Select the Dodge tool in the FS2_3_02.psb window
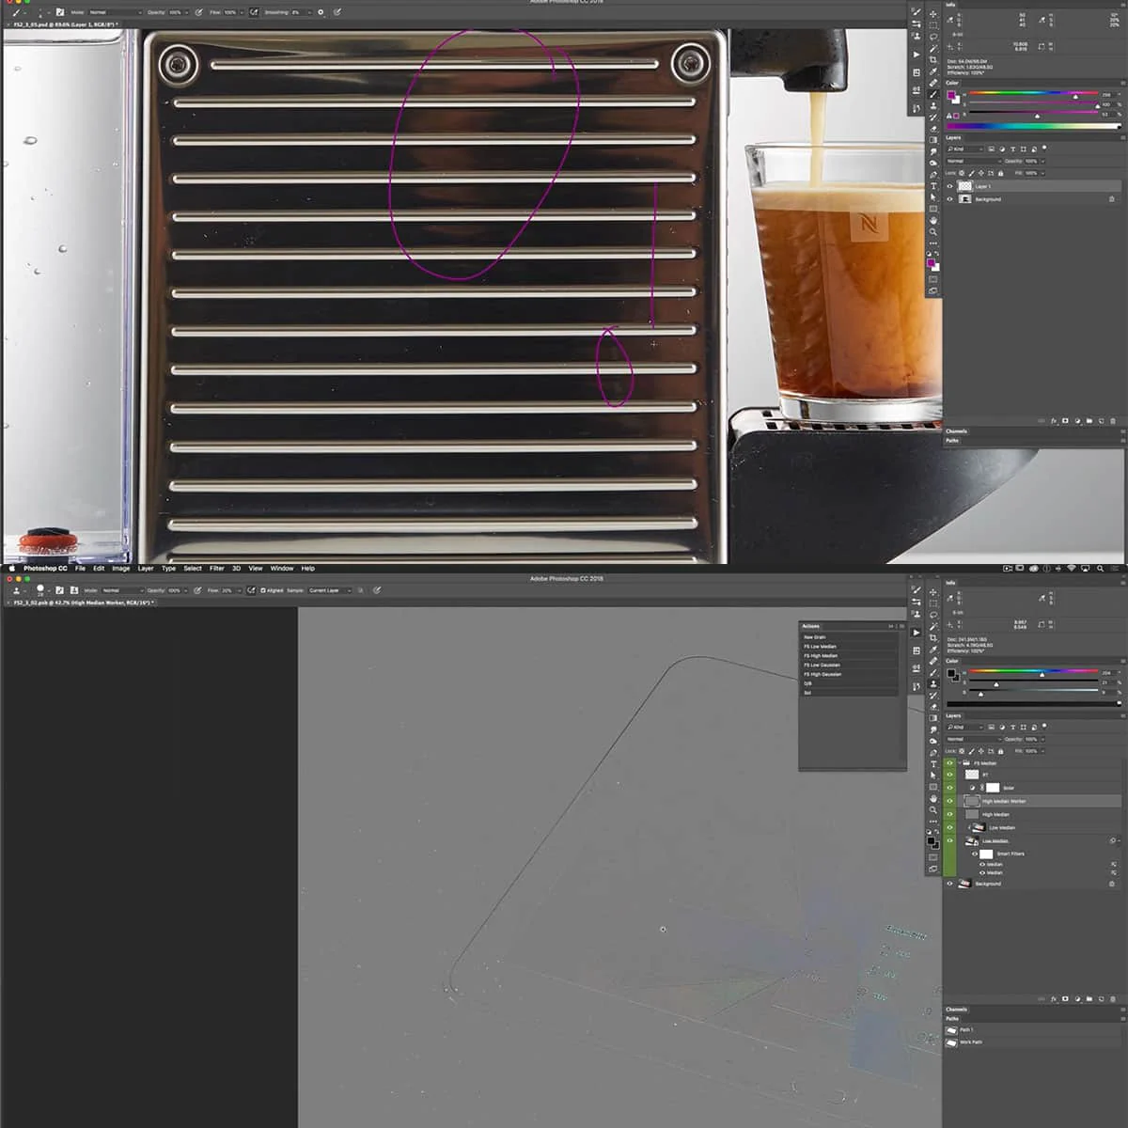Viewport: 1128px width, 1128px height. (933, 741)
